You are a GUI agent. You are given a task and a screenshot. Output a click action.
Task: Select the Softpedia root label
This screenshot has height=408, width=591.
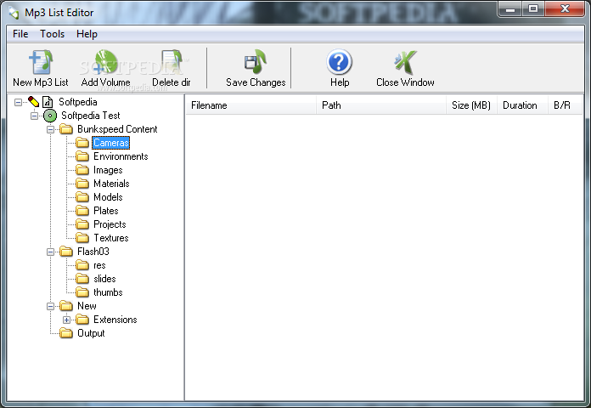(78, 102)
